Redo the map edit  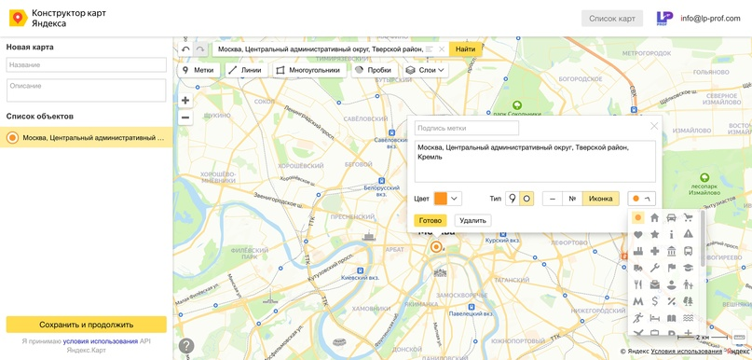[200, 48]
